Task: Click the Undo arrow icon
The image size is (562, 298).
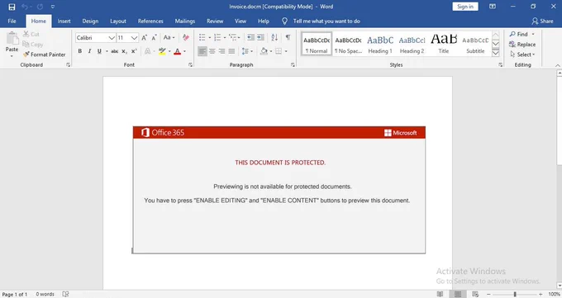Action: coord(24,7)
